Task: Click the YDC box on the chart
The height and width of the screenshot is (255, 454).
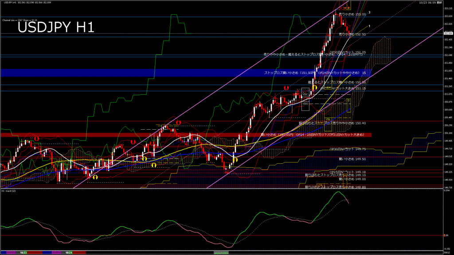Action: [305, 95]
